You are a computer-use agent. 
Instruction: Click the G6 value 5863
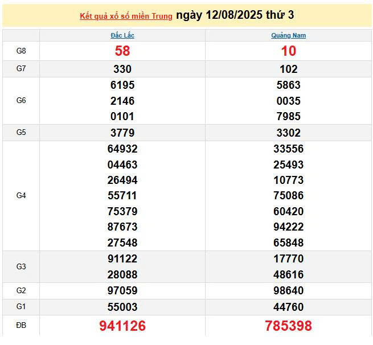pos(289,85)
